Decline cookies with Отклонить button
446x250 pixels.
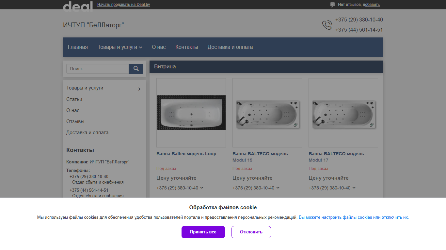tap(251, 232)
